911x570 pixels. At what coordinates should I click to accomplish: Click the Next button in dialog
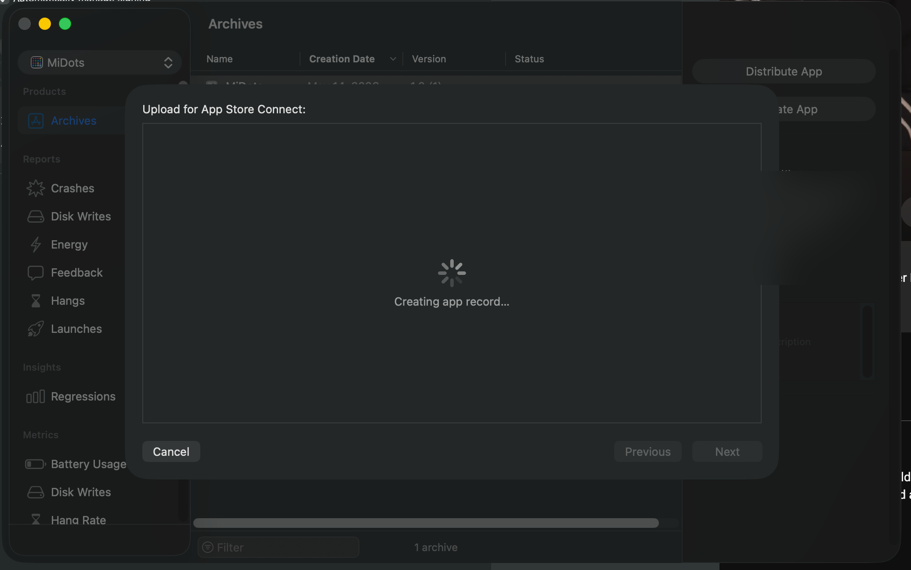tap(727, 451)
